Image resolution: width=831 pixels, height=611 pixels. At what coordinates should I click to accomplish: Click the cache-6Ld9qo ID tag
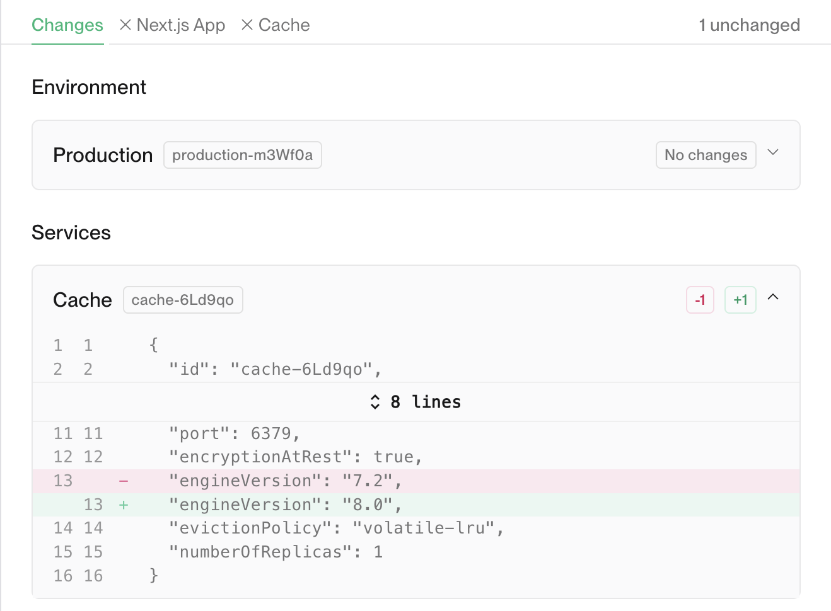pyautogui.click(x=183, y=300)
